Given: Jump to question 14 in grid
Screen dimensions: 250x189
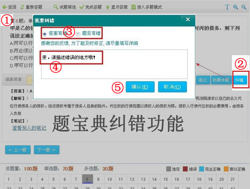Looking at the screenshot, I should (155, 179).
